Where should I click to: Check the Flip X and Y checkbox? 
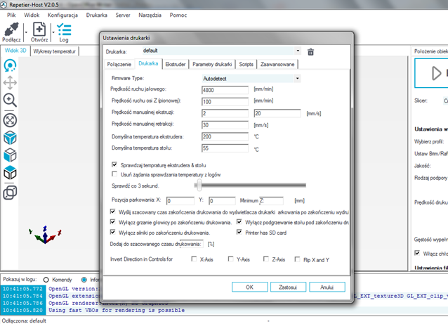297,259
